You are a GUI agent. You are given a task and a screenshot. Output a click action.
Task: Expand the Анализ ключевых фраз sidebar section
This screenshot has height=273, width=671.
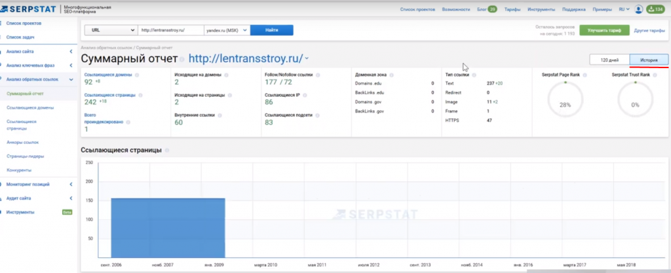71,65
